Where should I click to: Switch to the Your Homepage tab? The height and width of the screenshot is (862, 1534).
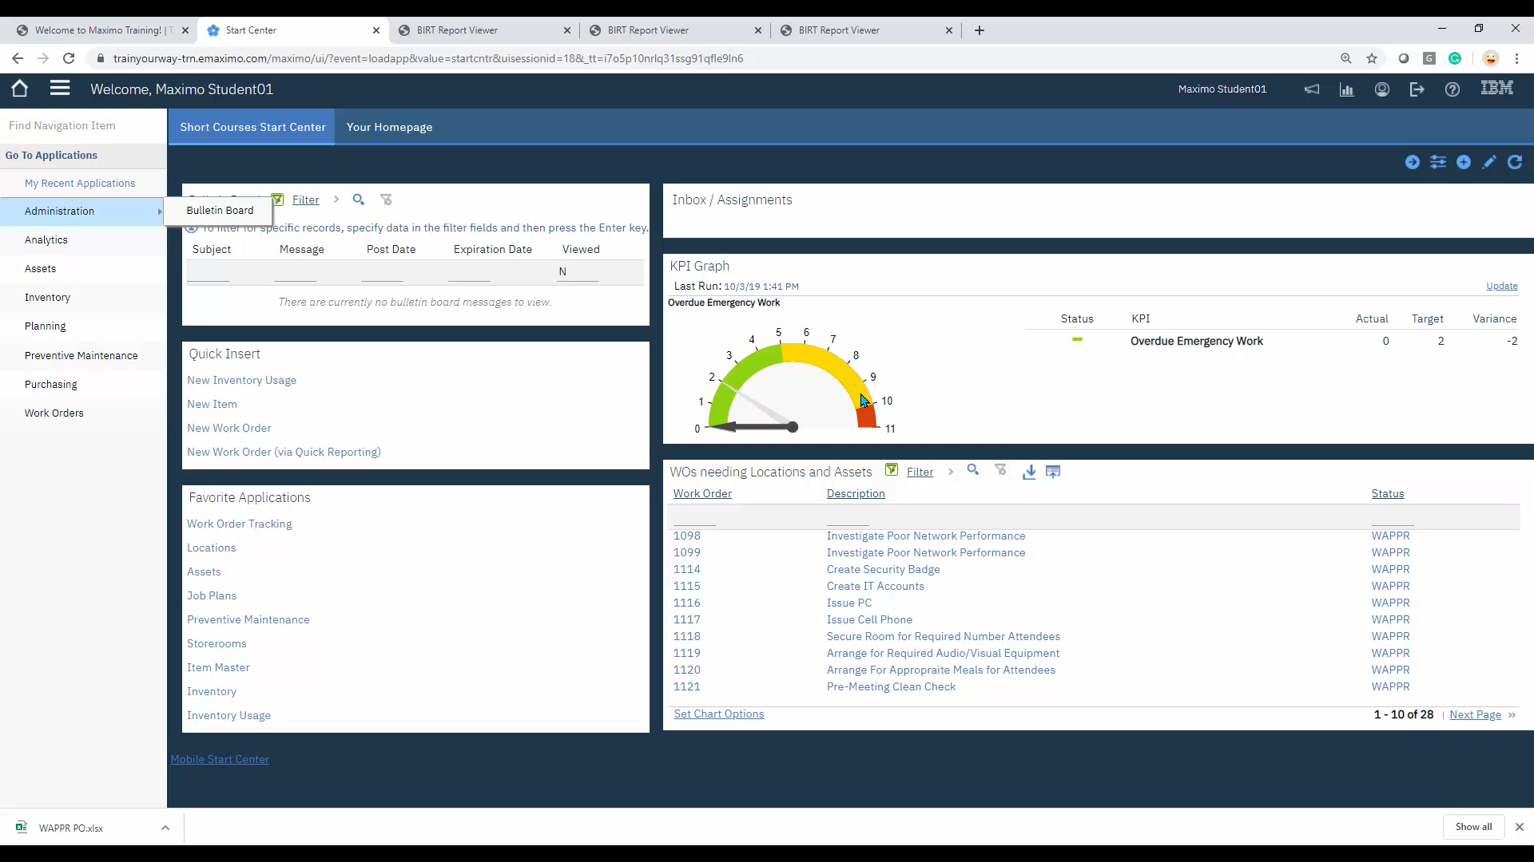click(389, 127)
